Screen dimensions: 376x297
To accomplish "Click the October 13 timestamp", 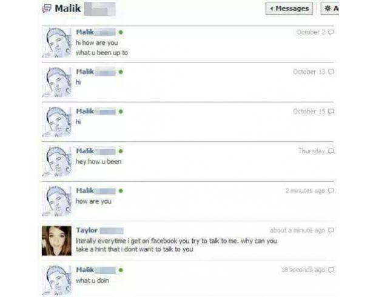I will tap(309, 72).
